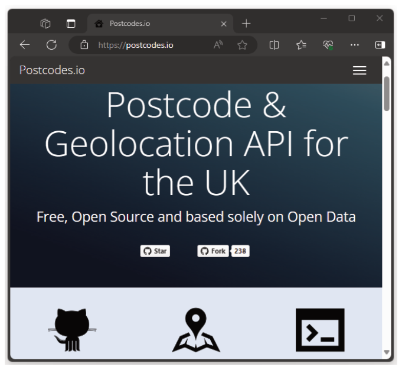
Task: Click the GitHub Octocat icon
Action: coord(72,330)
